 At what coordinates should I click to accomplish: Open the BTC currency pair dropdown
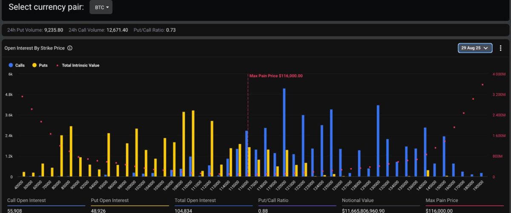point(101,7)
